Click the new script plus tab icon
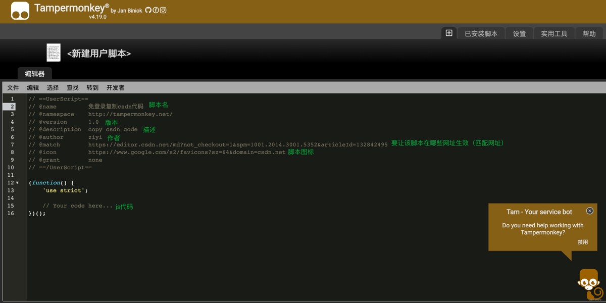 tap(449, 33)
